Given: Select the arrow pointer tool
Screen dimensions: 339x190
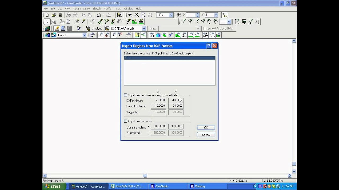Looking at the screenshot, I should point(47,22).
